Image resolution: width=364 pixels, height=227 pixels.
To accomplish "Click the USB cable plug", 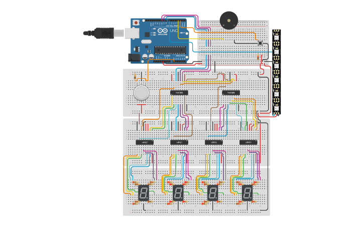I will tap(103, 34).
